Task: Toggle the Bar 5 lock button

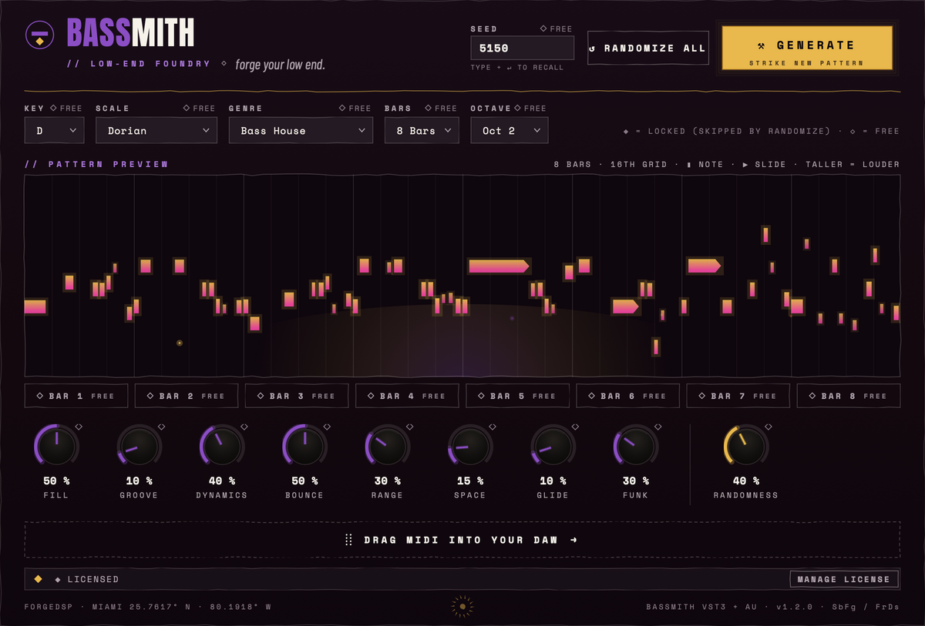Action: (517, 396)
